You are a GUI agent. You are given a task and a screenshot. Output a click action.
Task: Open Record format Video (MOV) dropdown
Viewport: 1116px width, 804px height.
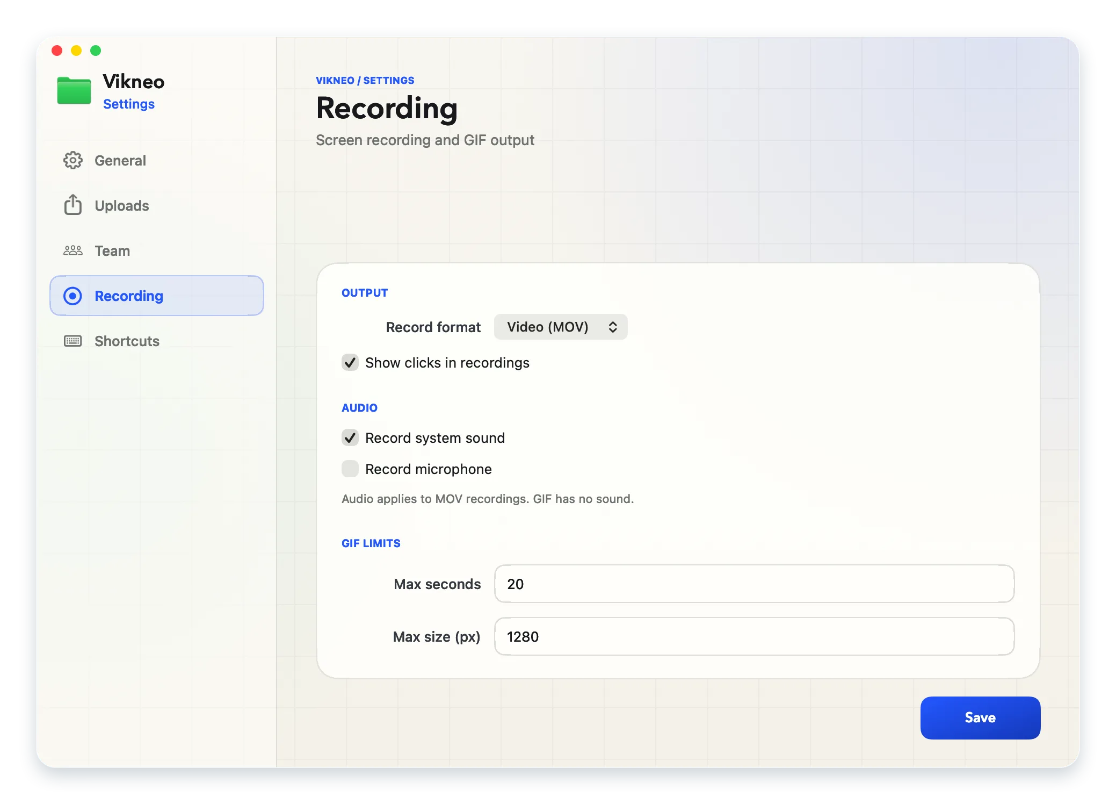pos(561,327)
